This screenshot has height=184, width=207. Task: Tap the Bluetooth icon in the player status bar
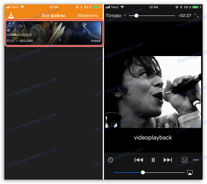181,7
